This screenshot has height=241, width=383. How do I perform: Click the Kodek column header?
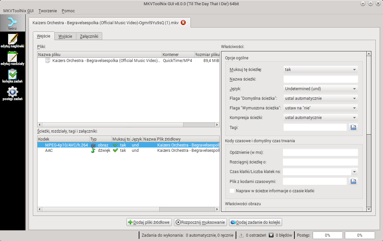click(x=63, y=139)
